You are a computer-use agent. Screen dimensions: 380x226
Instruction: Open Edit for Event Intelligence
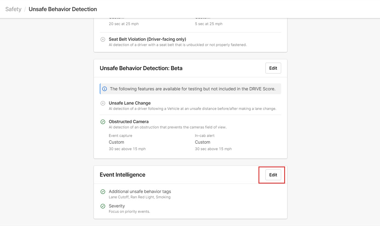[x=273, y=175]
